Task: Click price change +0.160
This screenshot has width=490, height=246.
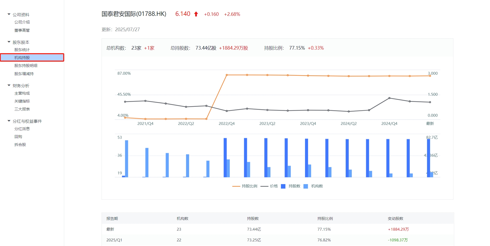Action: point(211,14)
